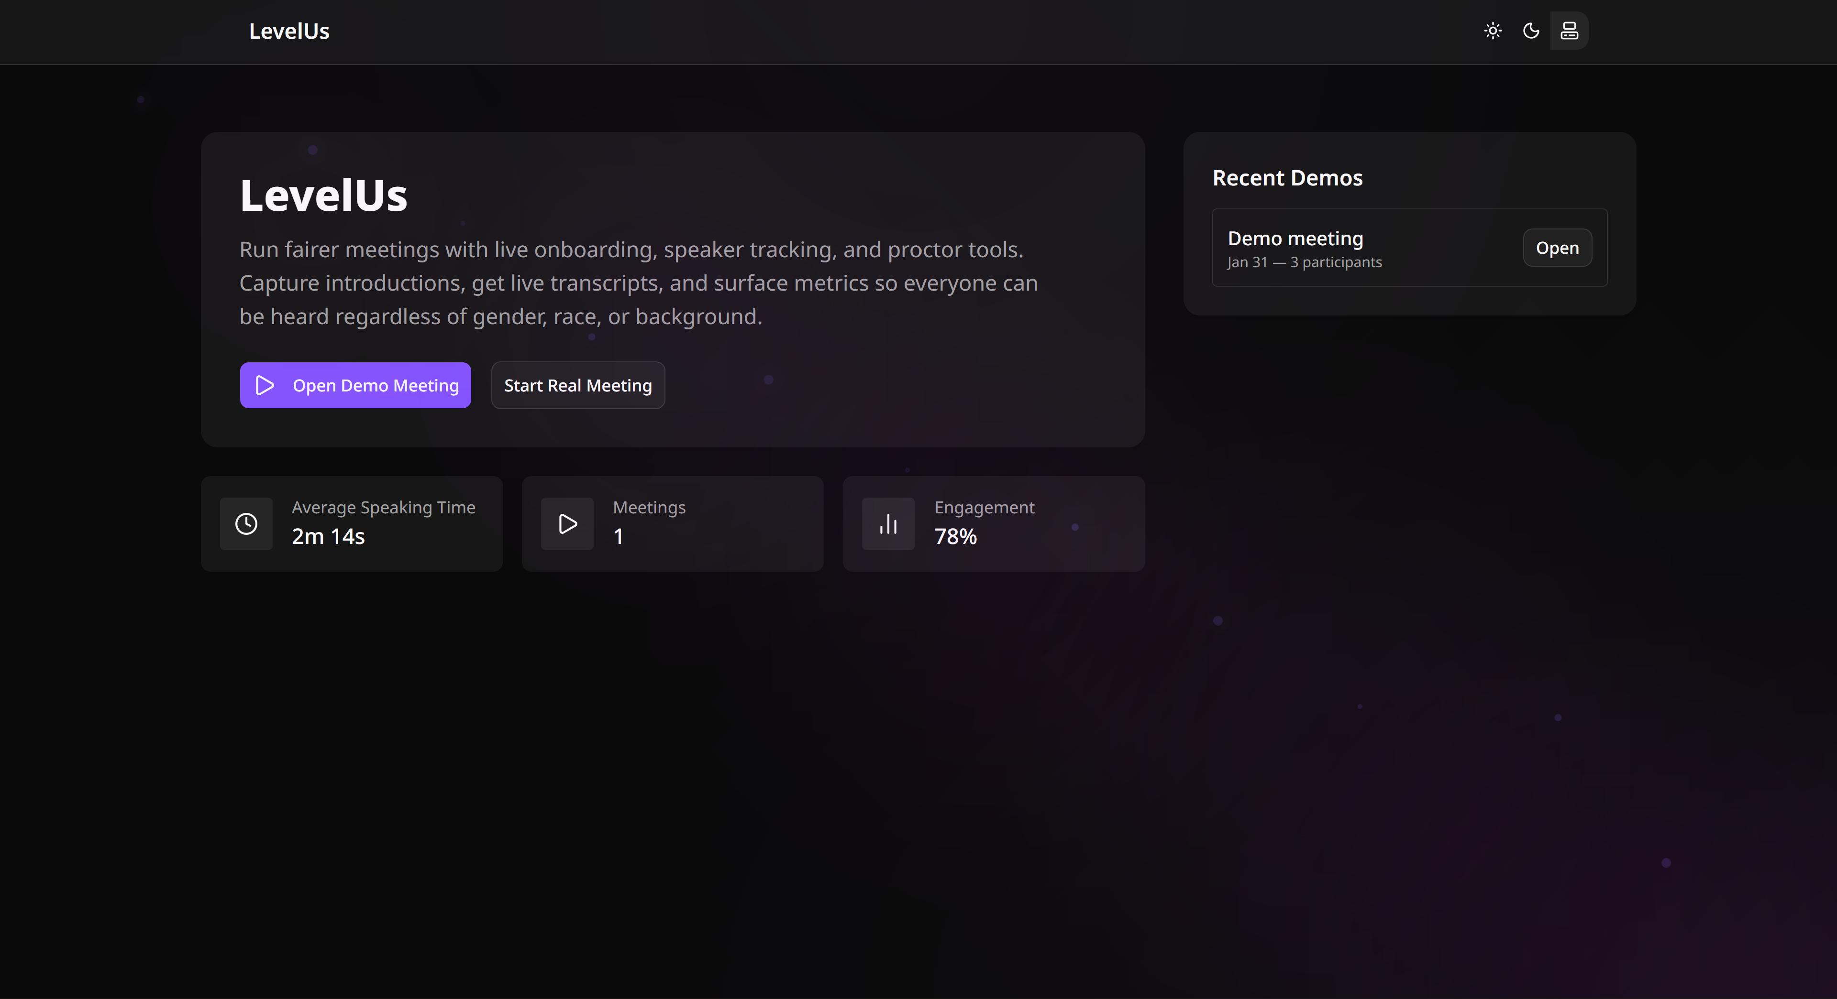
Task: Click the Recent Demos heading
Action: click(x=1287, y=177)
